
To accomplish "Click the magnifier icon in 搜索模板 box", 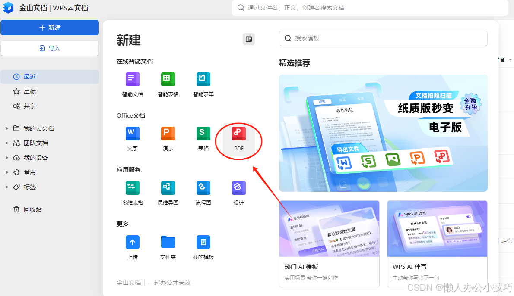I will point(288,38).
